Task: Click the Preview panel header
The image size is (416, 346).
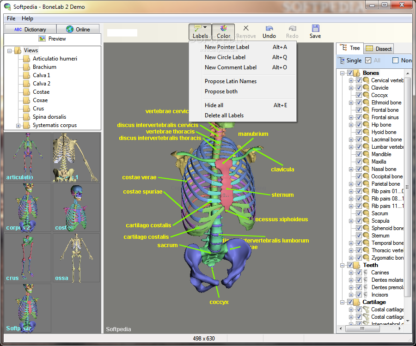Action: coord(53,39)
